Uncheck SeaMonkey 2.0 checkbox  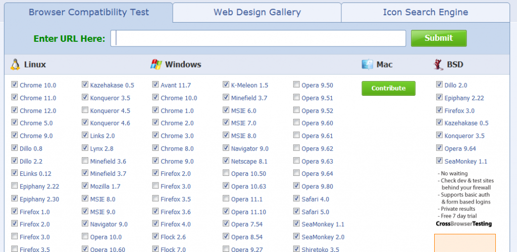click(x=296, y=236)
